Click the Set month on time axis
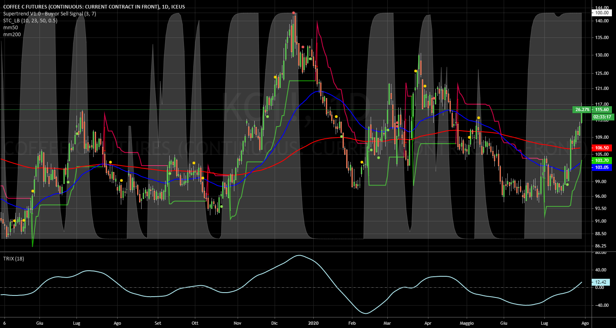The image size is (616, 328). click(158, 324)
